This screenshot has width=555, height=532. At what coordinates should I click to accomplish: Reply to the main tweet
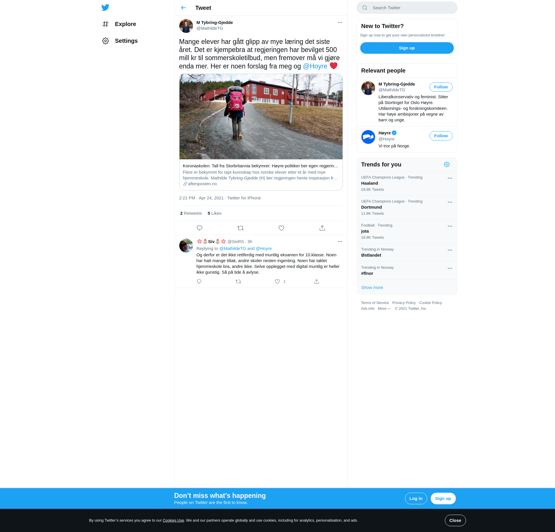[x=199, y=228]
